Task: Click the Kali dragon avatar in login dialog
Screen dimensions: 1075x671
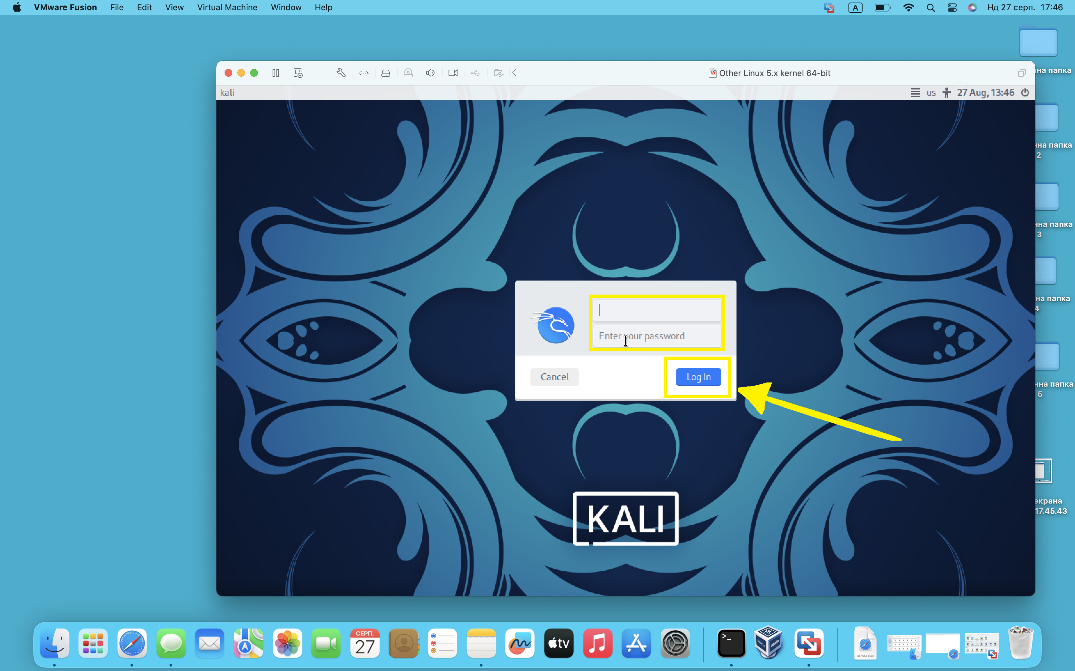Action: coord(553,325)
